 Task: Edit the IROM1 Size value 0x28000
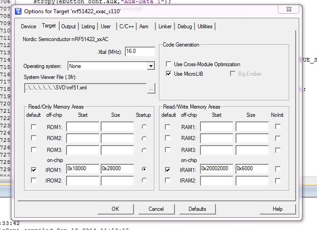pyautogui.click(x=117, y=169)
